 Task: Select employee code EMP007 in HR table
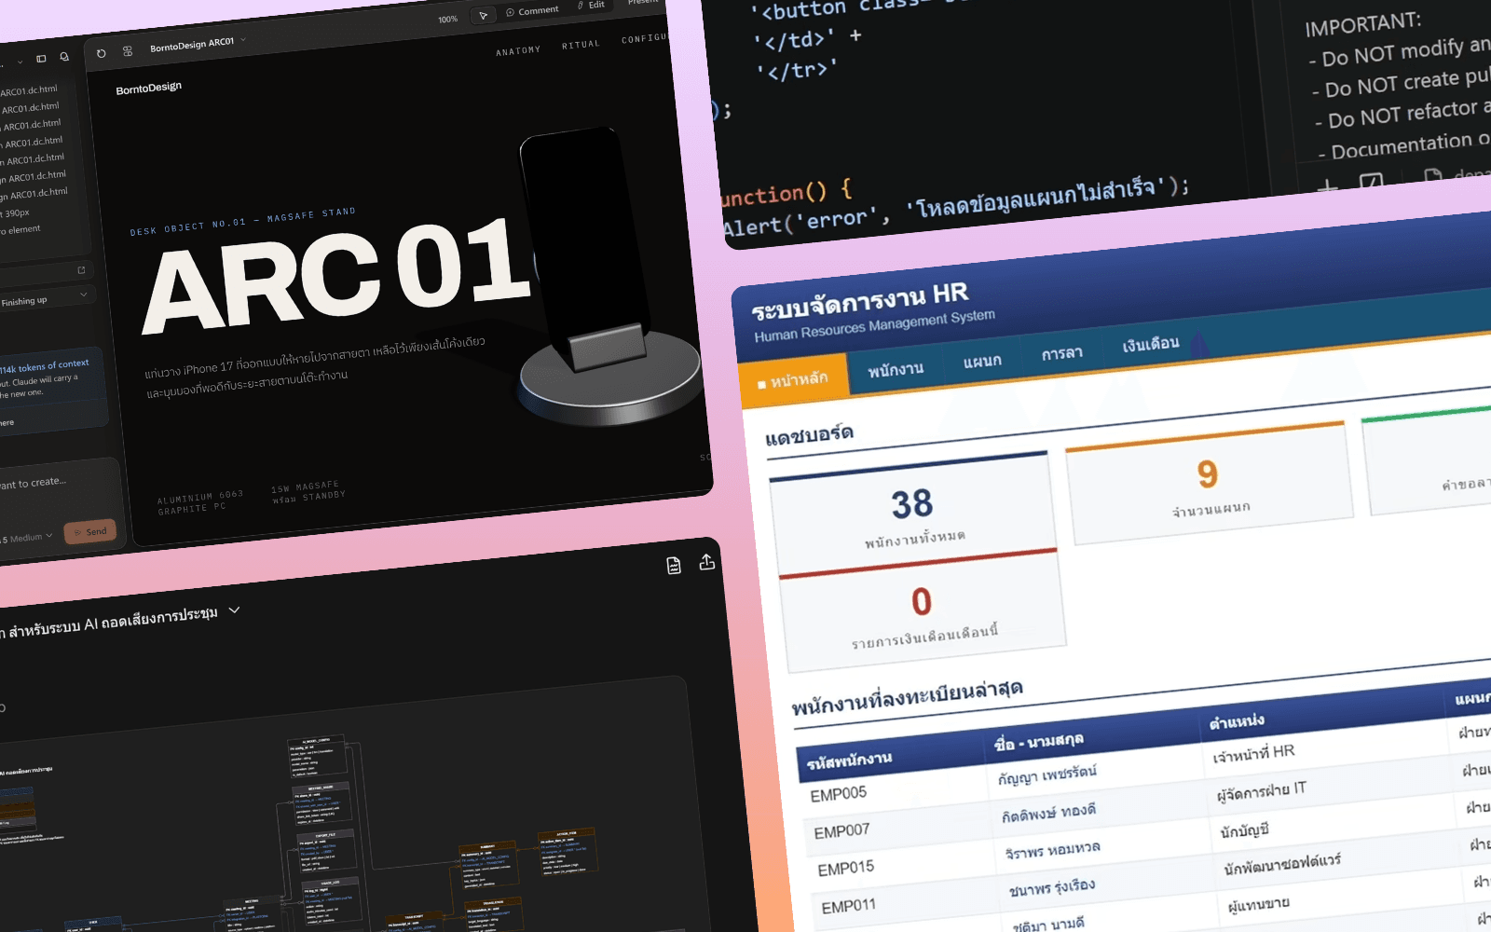pyautogui.click(x=841, y=831)
